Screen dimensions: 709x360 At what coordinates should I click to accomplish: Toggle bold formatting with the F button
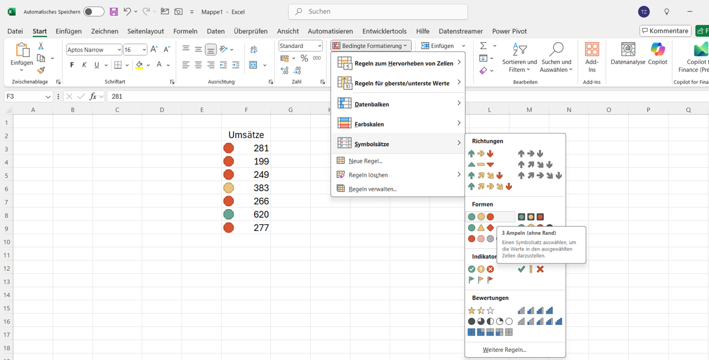tap(72, 65)
